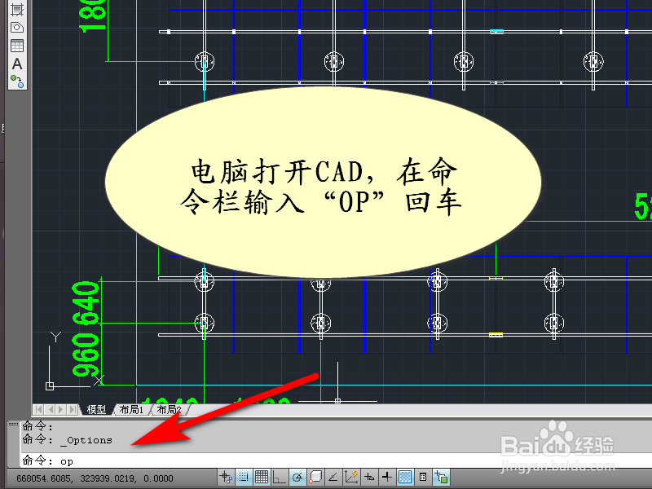This screenshot has width=652, height=489.
Task: Click the green color circle in the left toolbar
Action: tap(14, 77)
